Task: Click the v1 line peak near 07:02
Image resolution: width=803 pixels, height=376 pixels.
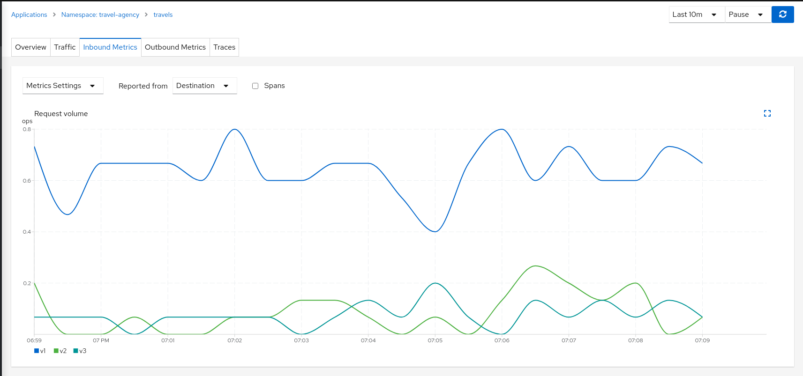Action: pyautogui.click(x=234, y=130)
